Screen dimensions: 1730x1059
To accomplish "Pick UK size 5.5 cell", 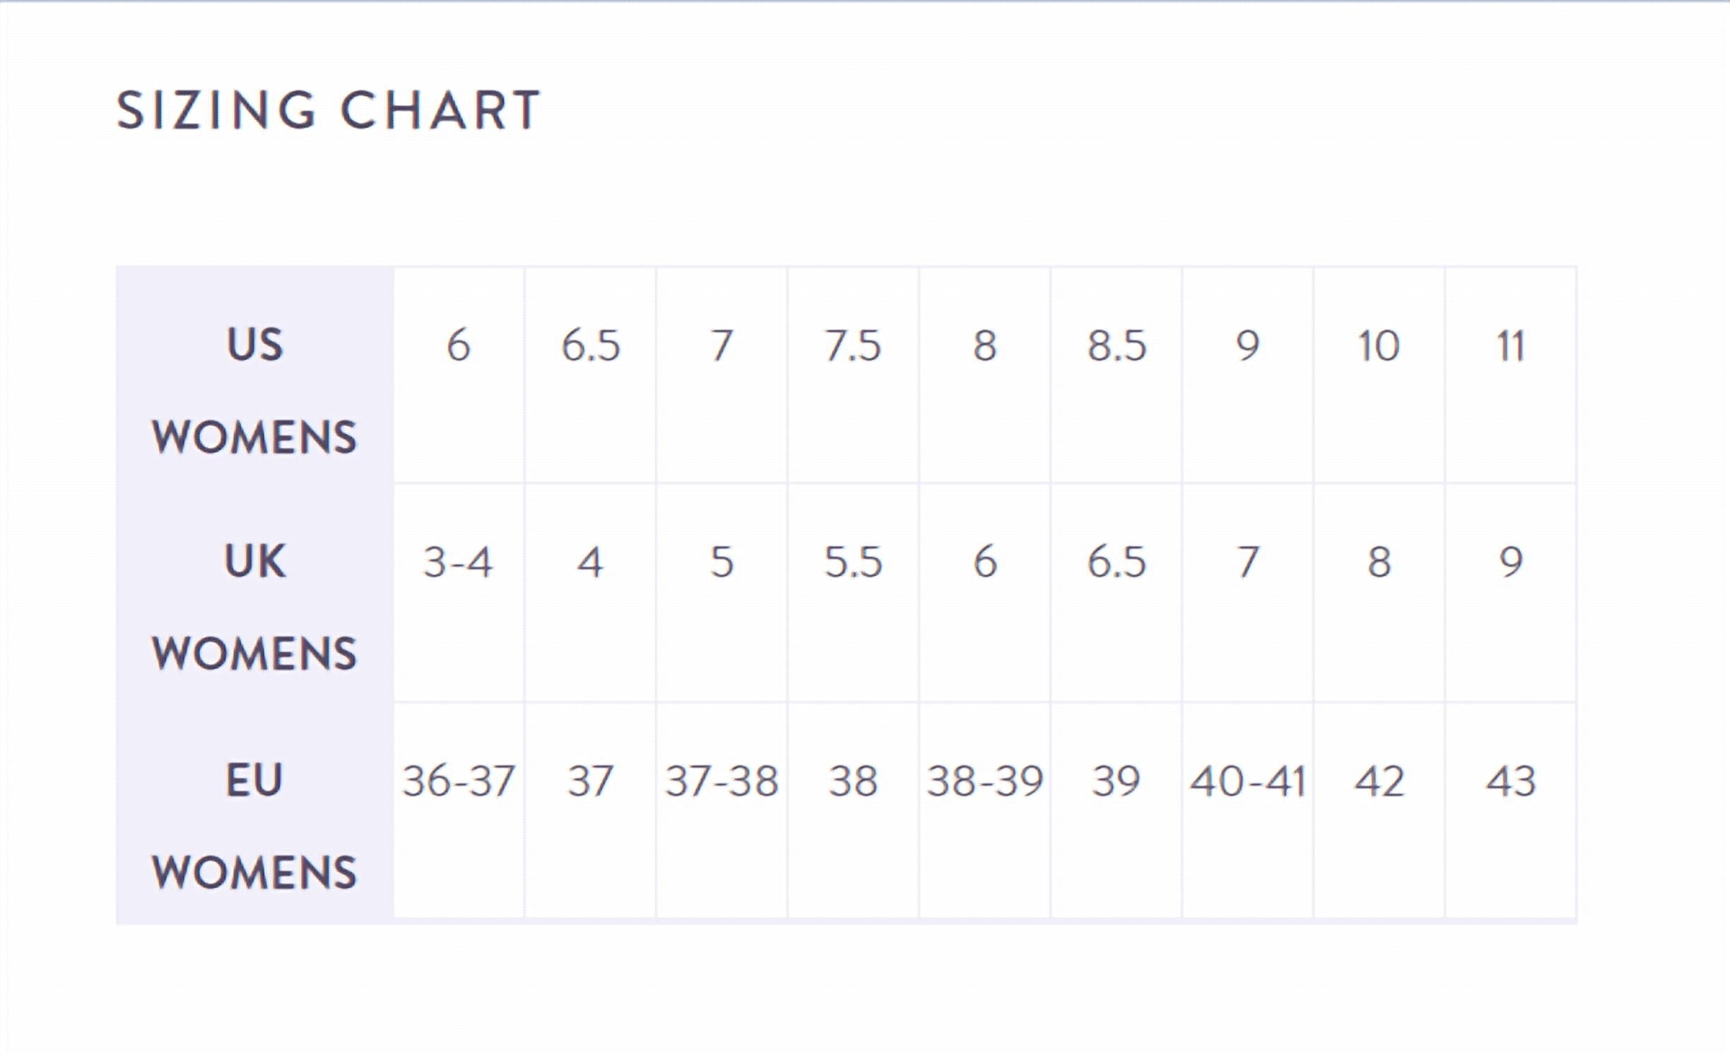I will 853,562.
